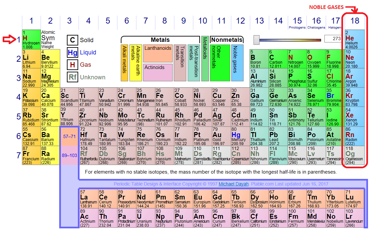372x234 pixels.
Task: Click the Oganesson element cell
Action: [355, 155]
